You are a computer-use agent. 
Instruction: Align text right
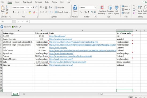(46, 12)
